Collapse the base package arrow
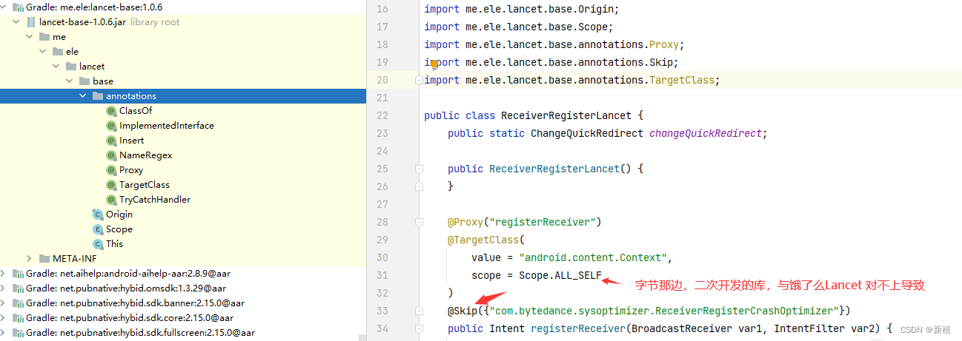Viewport: 962px width, 341px height. [x=69, y=81]
